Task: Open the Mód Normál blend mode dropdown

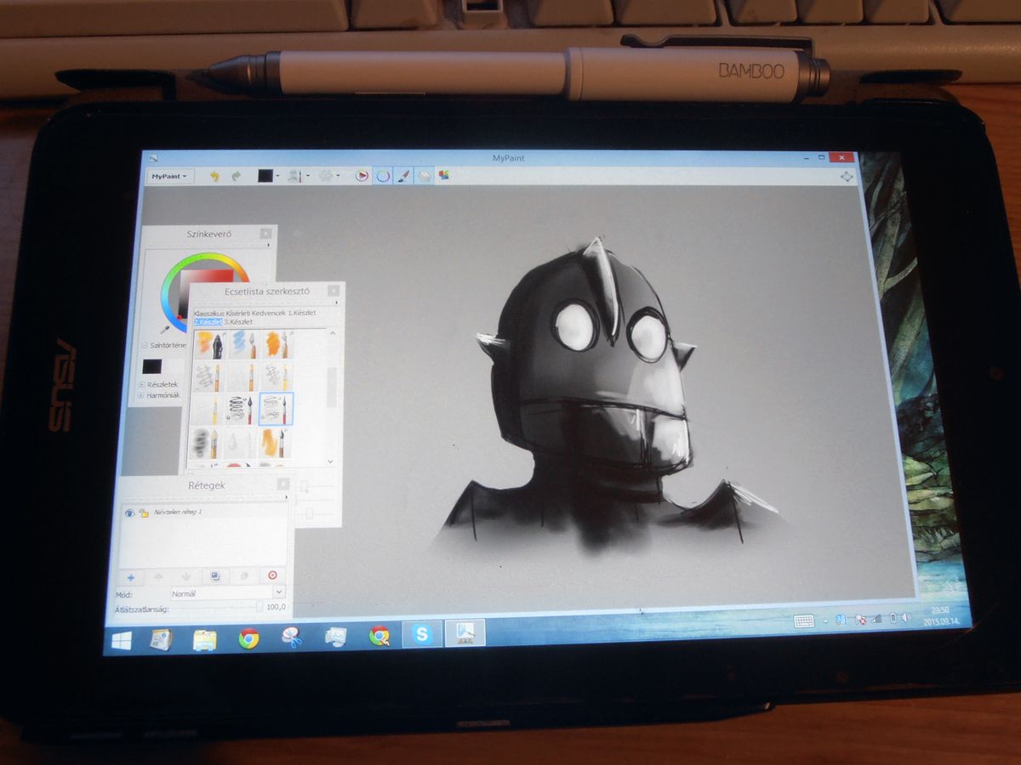Action: (x=228, y=593)
